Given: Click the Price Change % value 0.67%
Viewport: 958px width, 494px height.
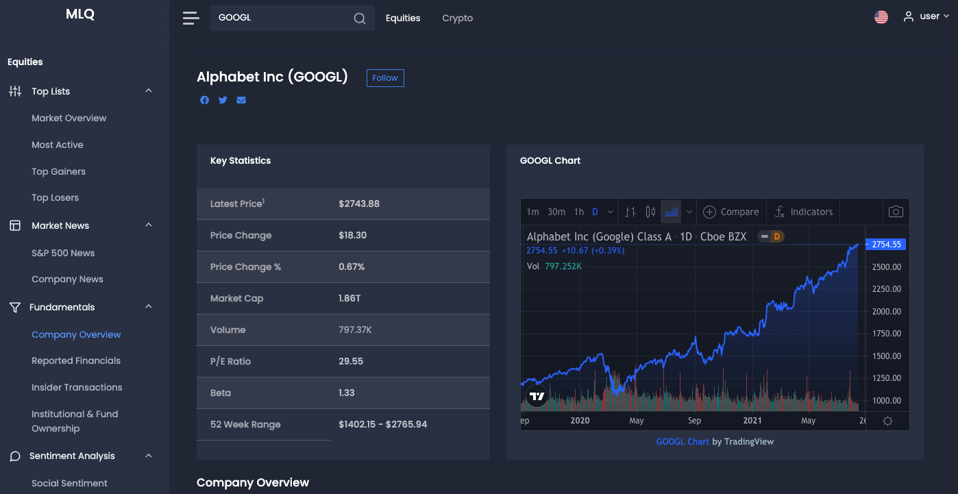Looking at the screenshot, I should pos(352,267).
